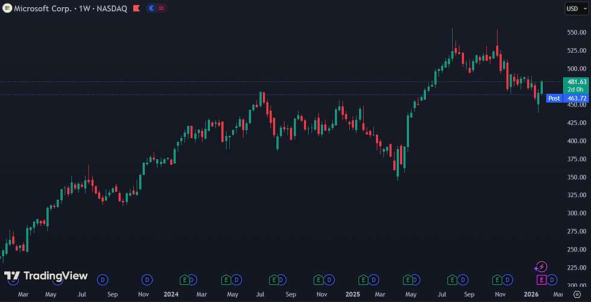Open the dividend D marker for November 2025
Viewport: 591px width, 302px height.
[508, 279]
